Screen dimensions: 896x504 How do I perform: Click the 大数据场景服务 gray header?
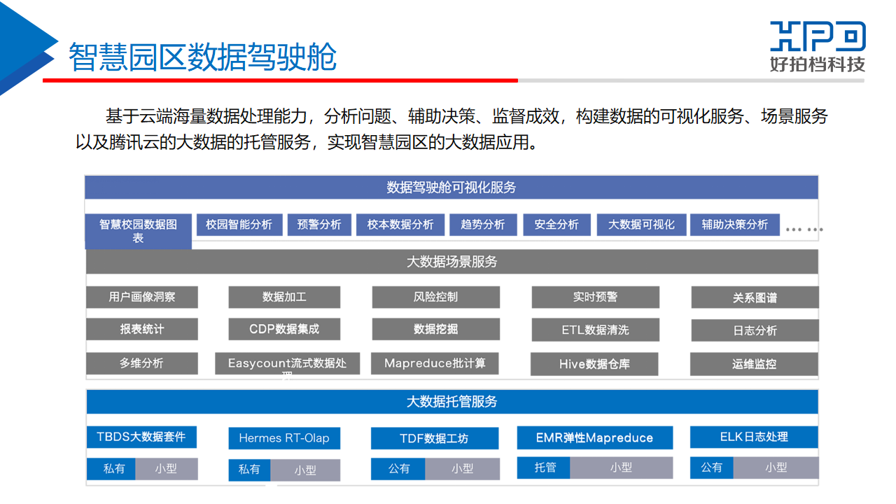(451, 262)
